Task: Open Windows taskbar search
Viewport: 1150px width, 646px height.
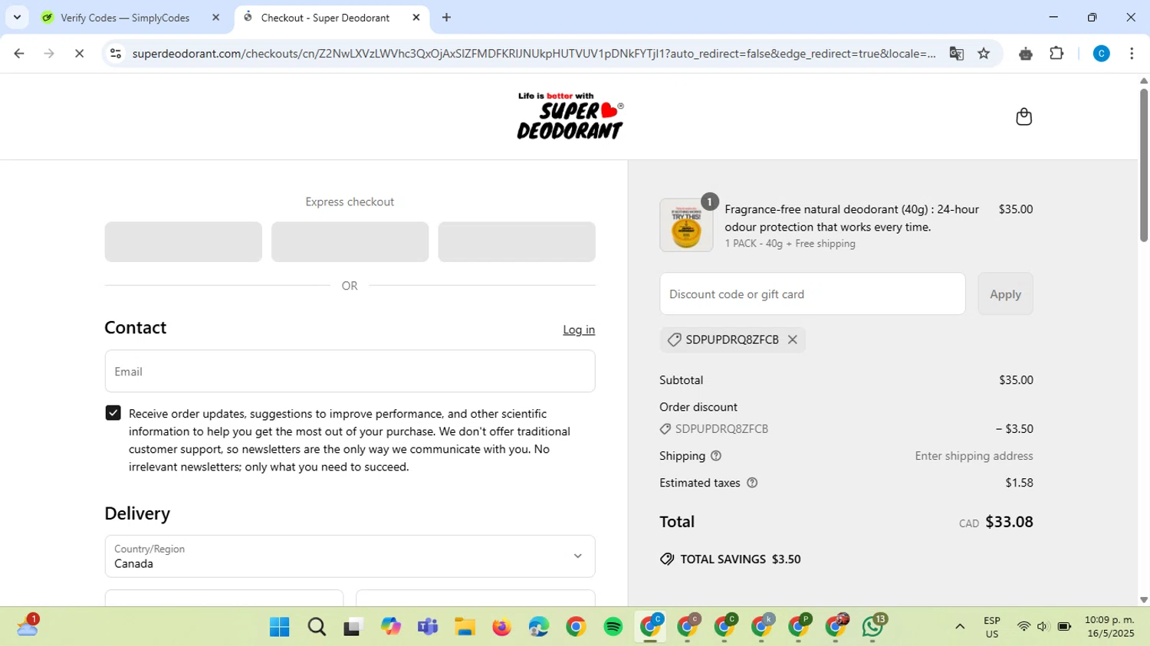Action: 317,627
